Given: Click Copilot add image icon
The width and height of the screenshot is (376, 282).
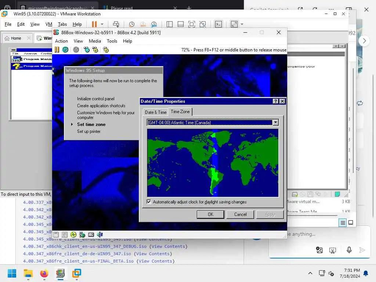Looking at the screenshot, I should pyautogui.click(x=319, y=250).
